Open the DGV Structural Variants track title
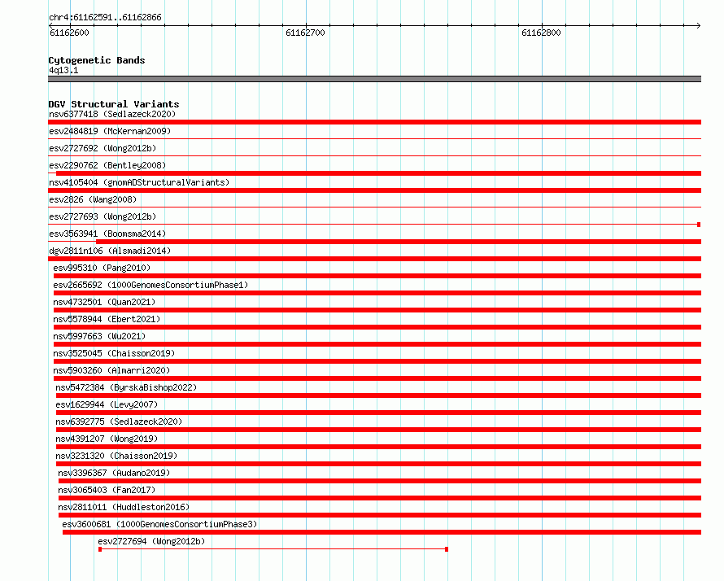 [x=114, y=104]
